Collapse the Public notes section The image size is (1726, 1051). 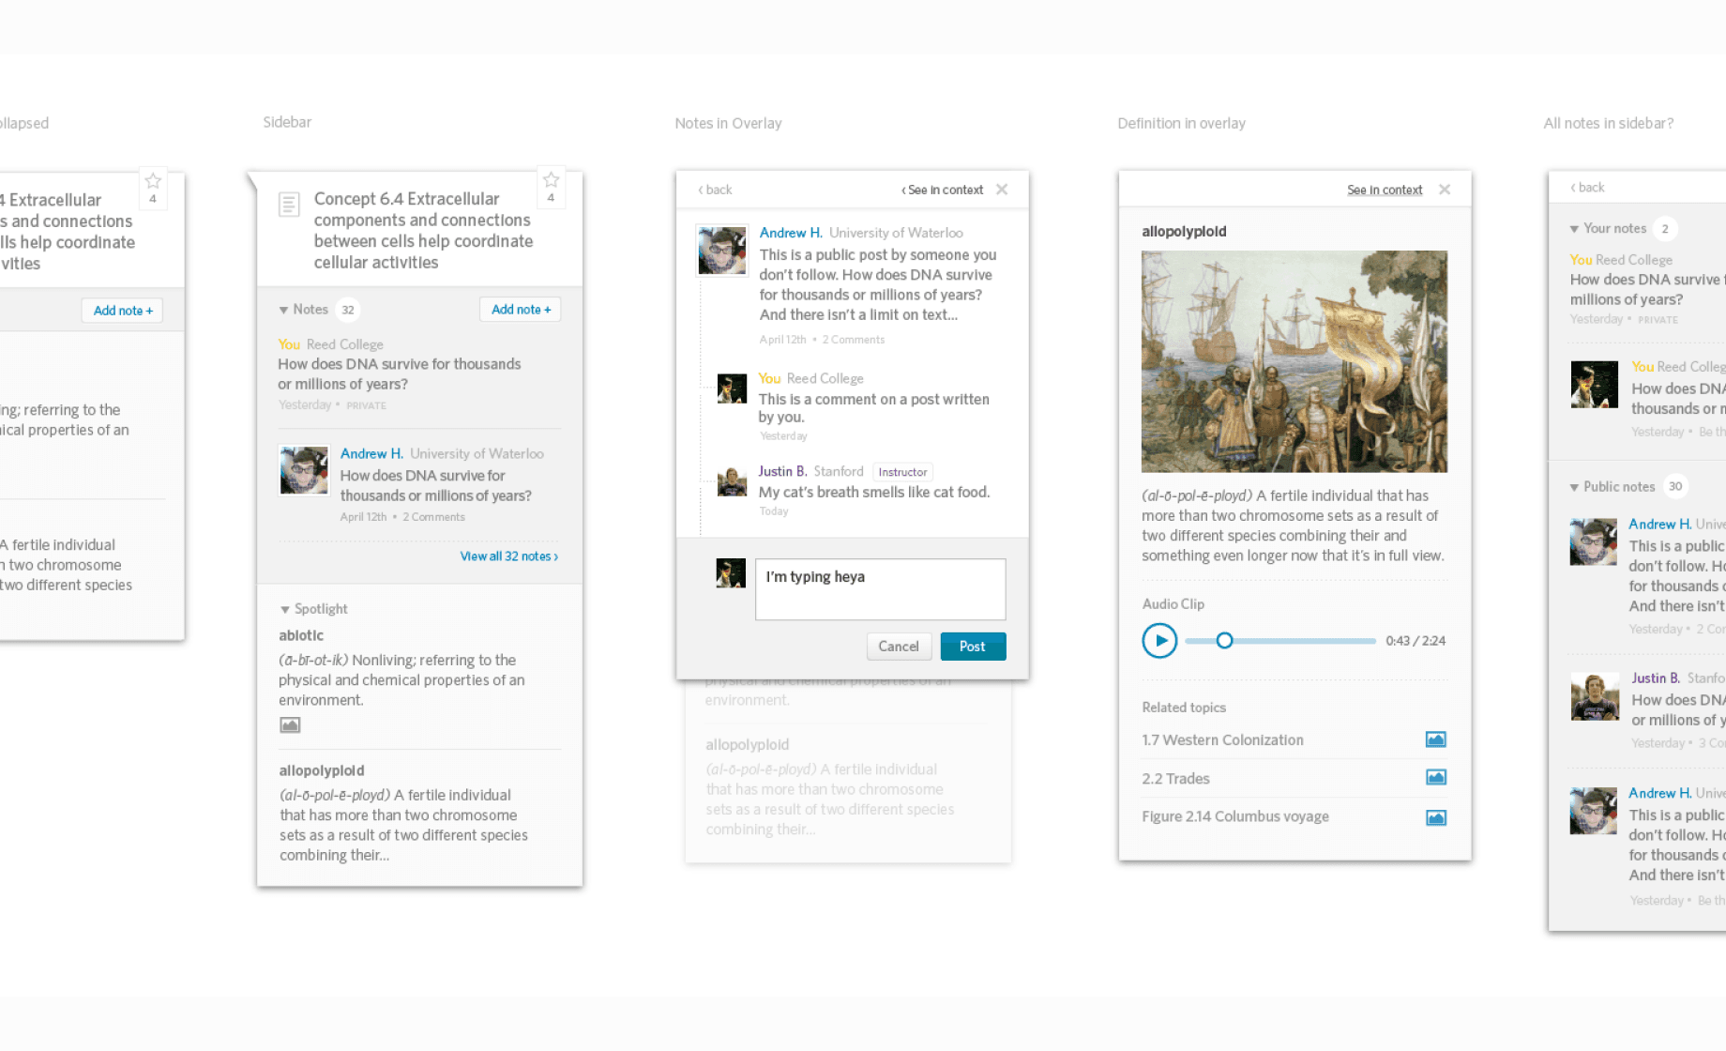[1574, 487]
